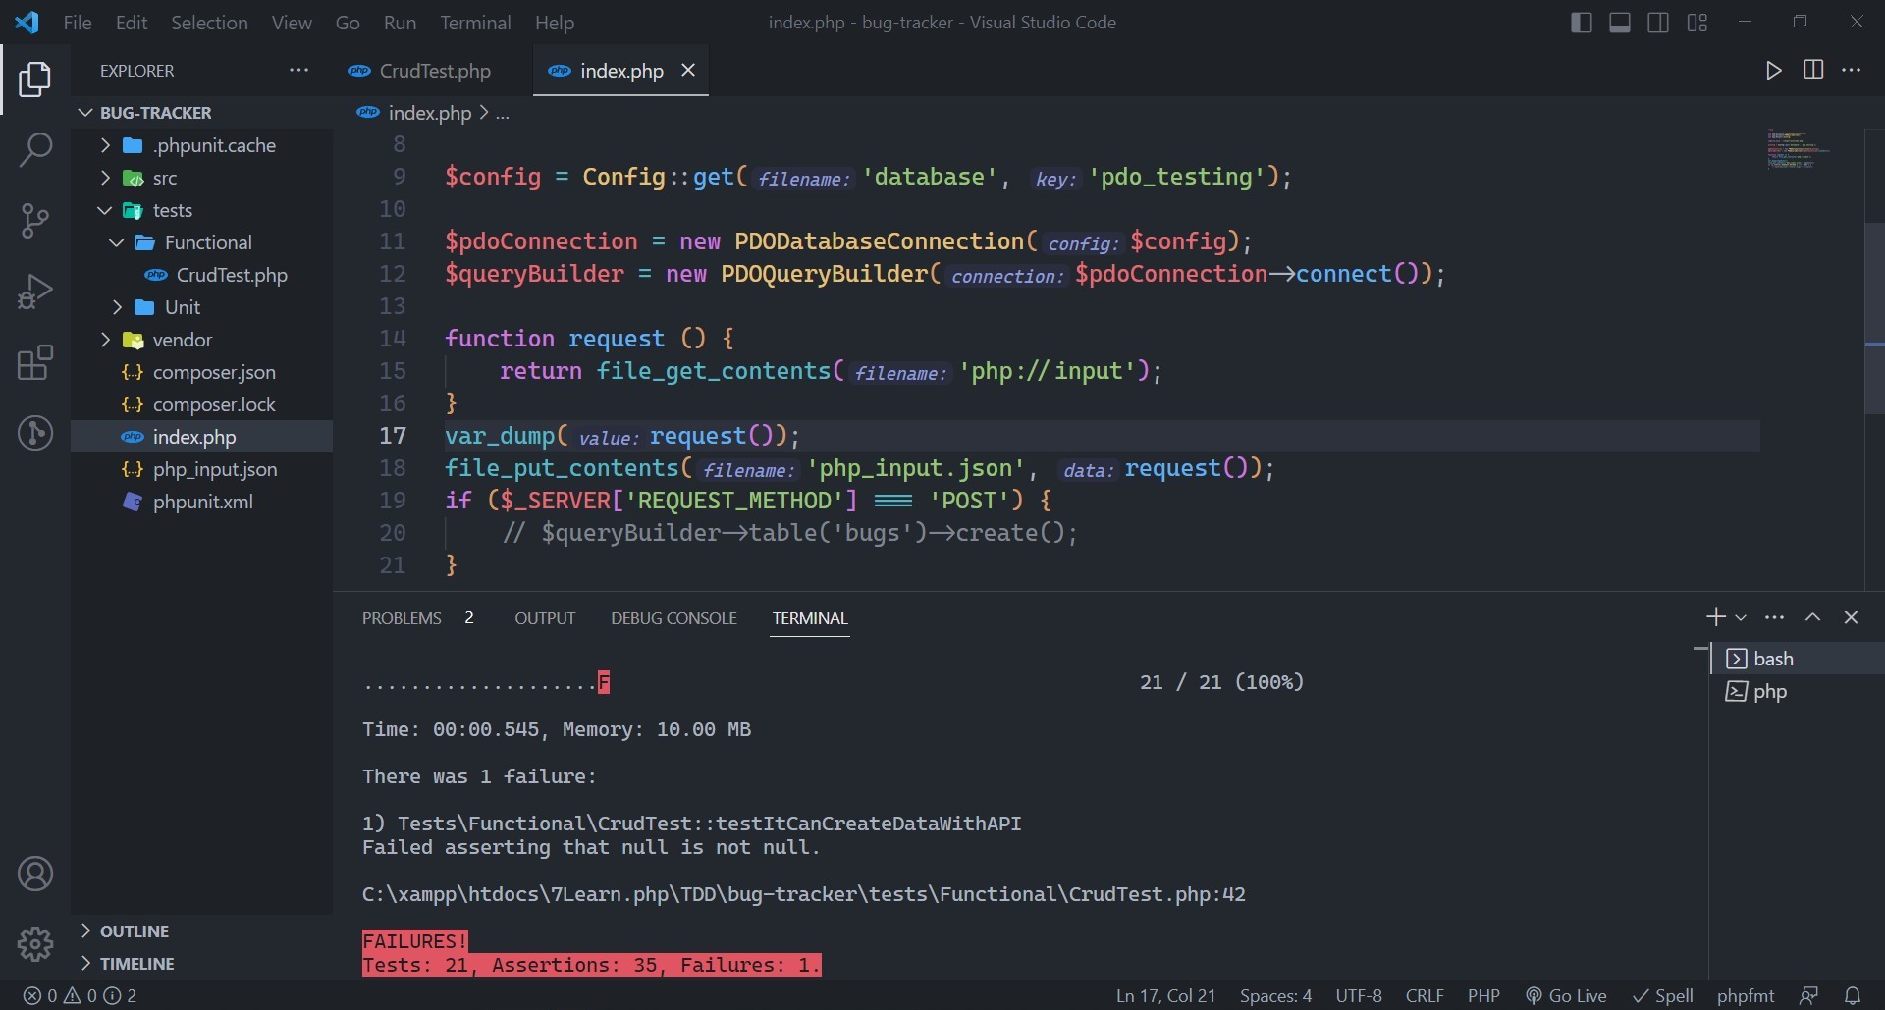Toggle the Secondary Side Bar layout

click(1658, 23)
